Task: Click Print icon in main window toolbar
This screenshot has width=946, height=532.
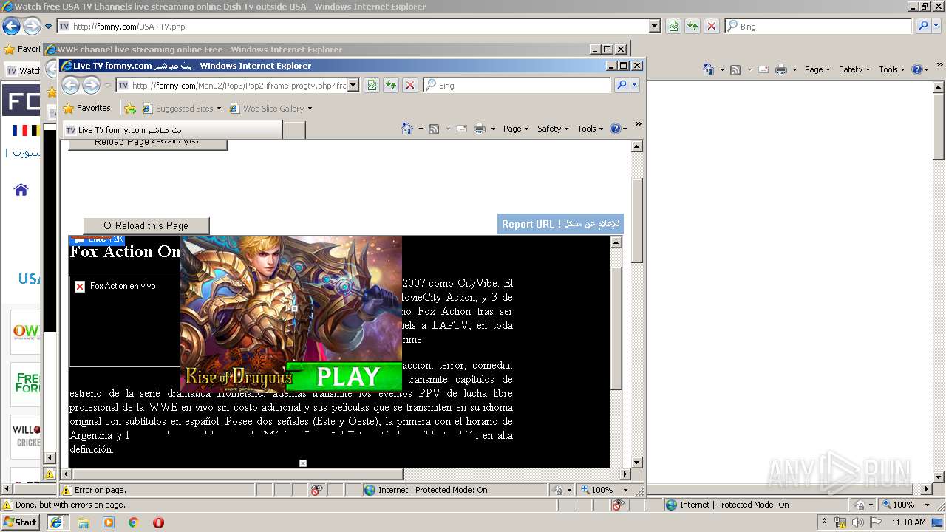Action: point(781,69)
